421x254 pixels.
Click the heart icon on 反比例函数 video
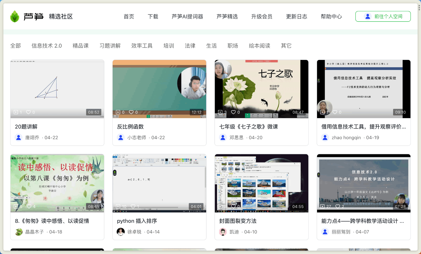click(131, 112)
